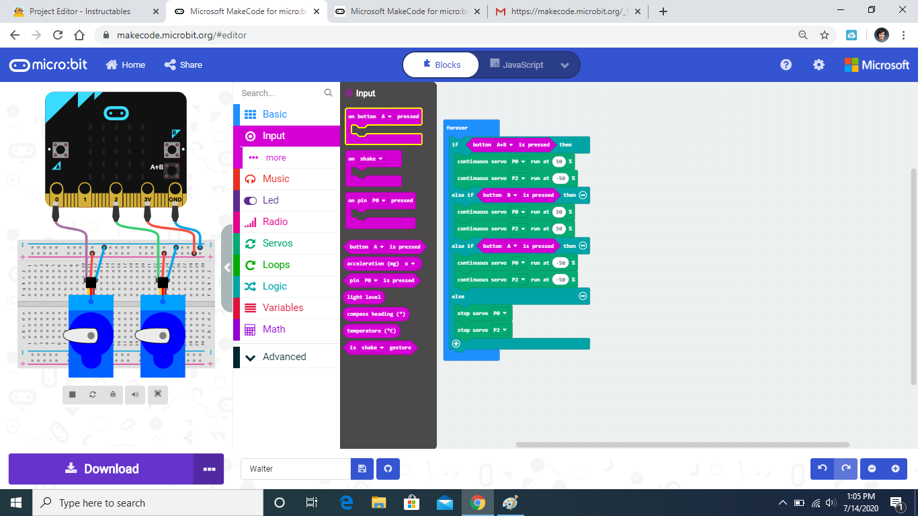This screenshot has height=516, width=918.
Task: Open the Variables toolbox category
Action: 286,308
